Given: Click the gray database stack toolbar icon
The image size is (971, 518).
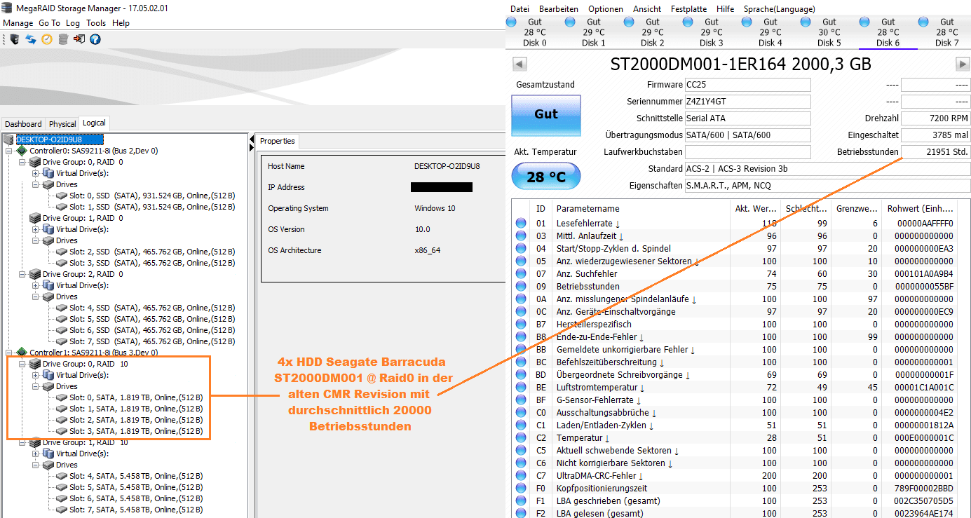Looking at the screenshot, I should point(63,39).
